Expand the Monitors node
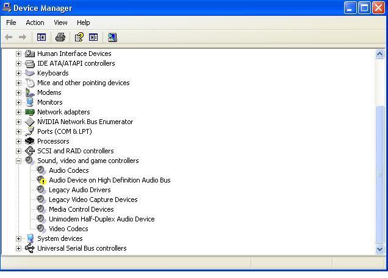388x278 pixels. coord(18,102)
